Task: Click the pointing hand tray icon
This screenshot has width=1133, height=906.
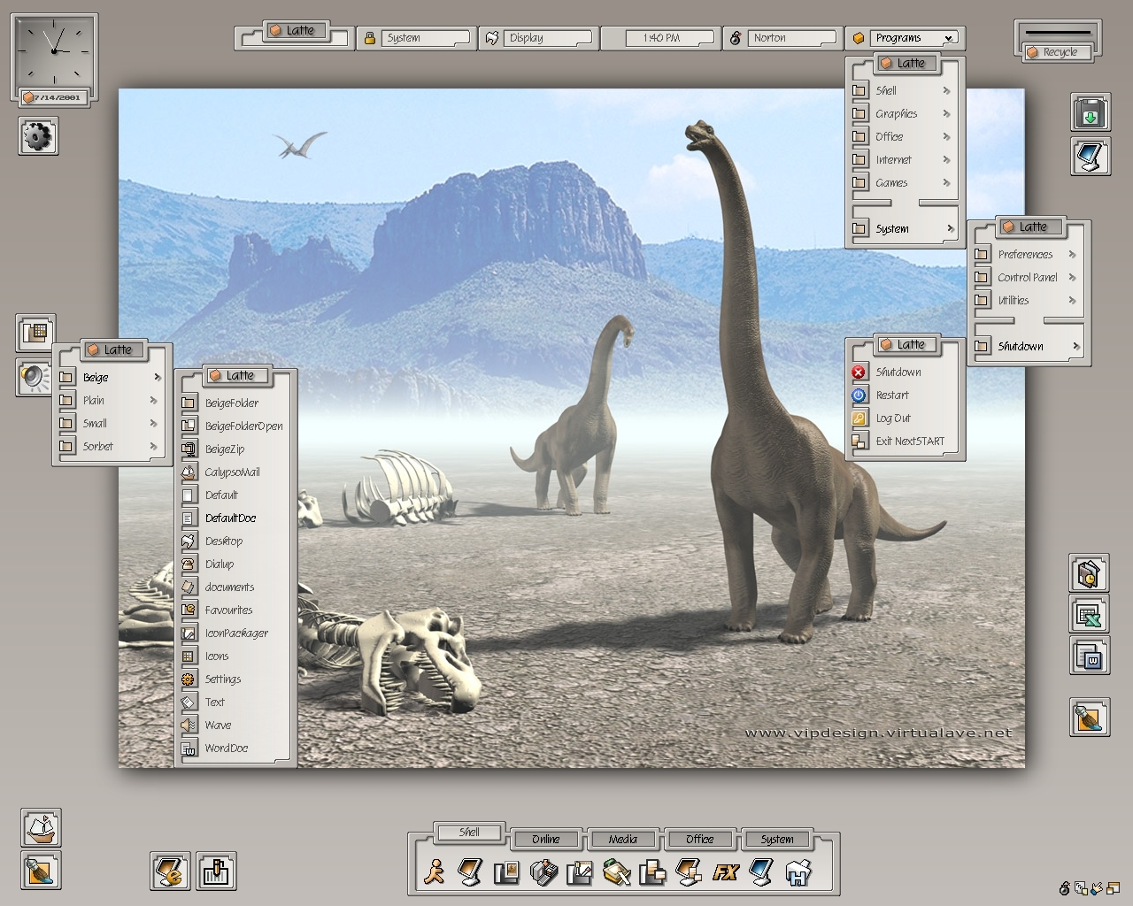Action: (1098, 887)
